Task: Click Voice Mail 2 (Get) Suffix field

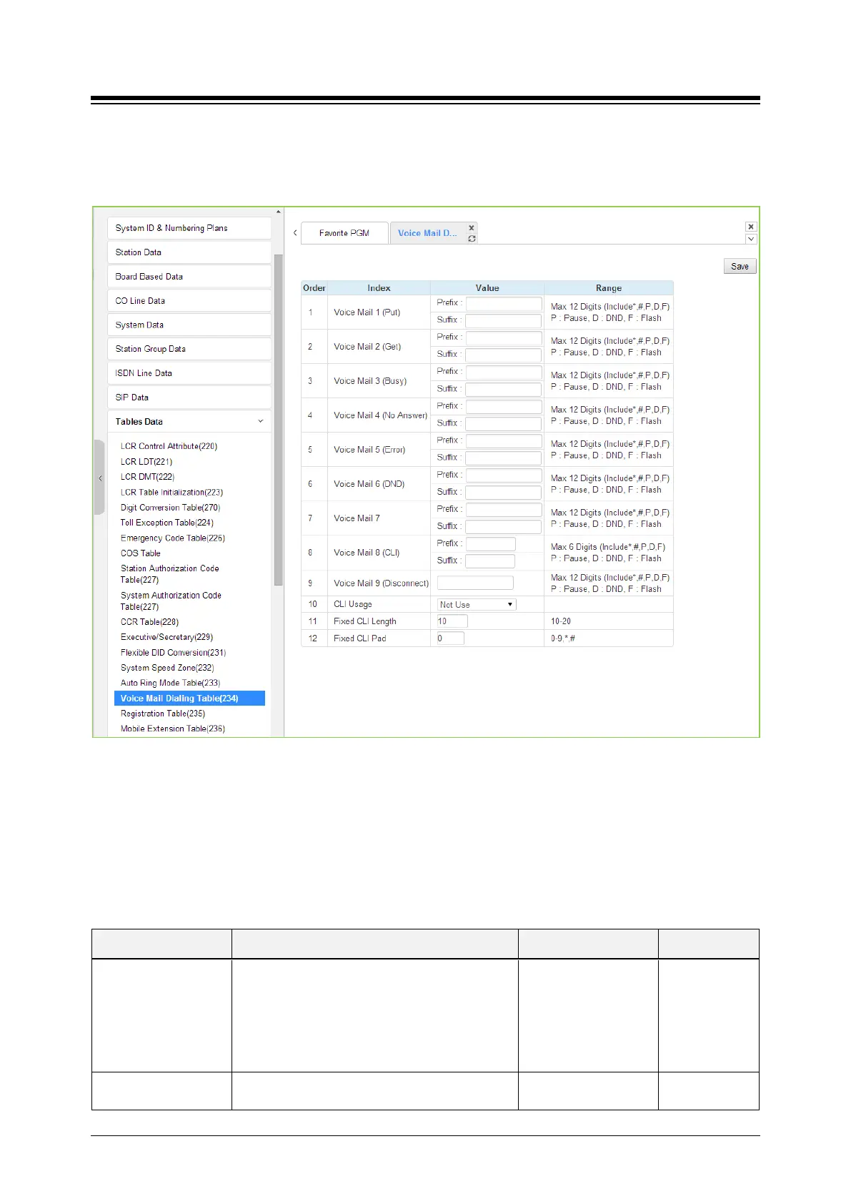Action: [x=503, y=355]
